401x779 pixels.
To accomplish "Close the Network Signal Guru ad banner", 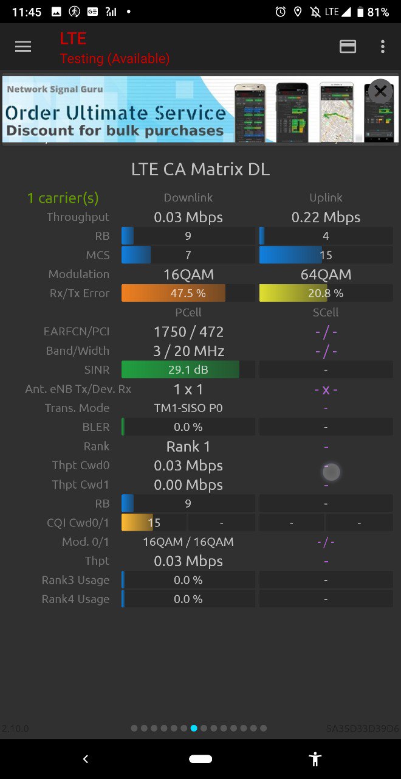I will 380,91.
